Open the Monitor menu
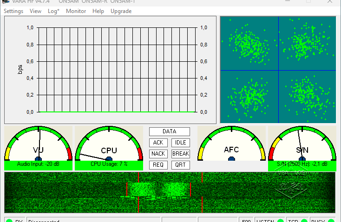The width and height of the screenshot is (341, 222). pos(76,11)
